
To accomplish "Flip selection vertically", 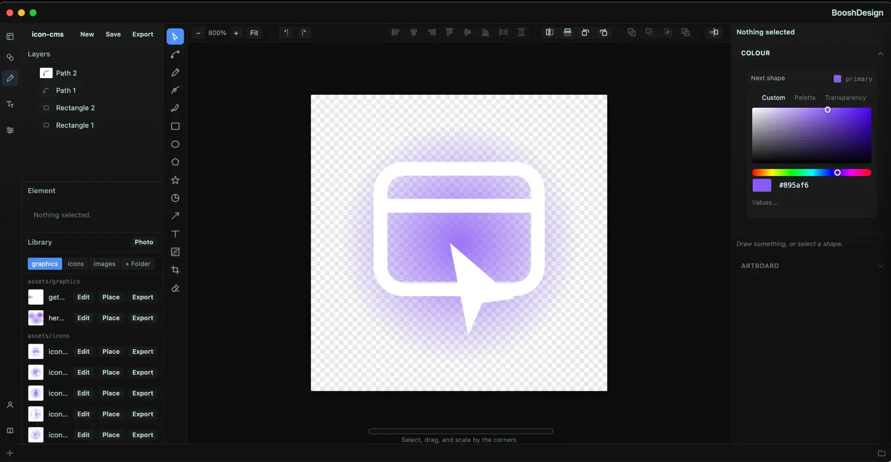I will click(568, 33).
